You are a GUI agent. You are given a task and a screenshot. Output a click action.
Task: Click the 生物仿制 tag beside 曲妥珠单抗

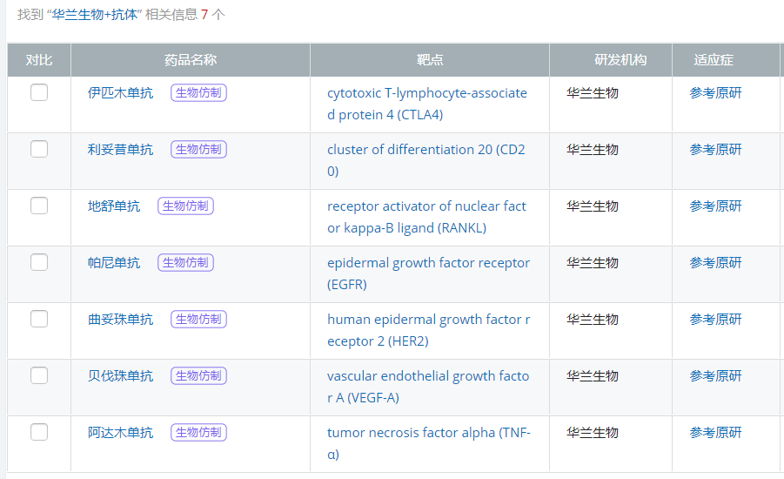click(x=198, y=319)
